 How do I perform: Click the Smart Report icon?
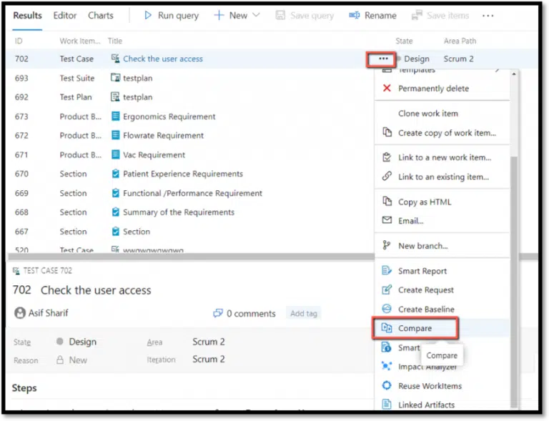click(x=387, y=271)
